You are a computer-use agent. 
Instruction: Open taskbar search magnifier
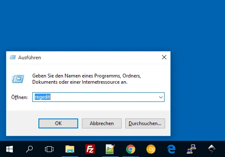point(29,149)
